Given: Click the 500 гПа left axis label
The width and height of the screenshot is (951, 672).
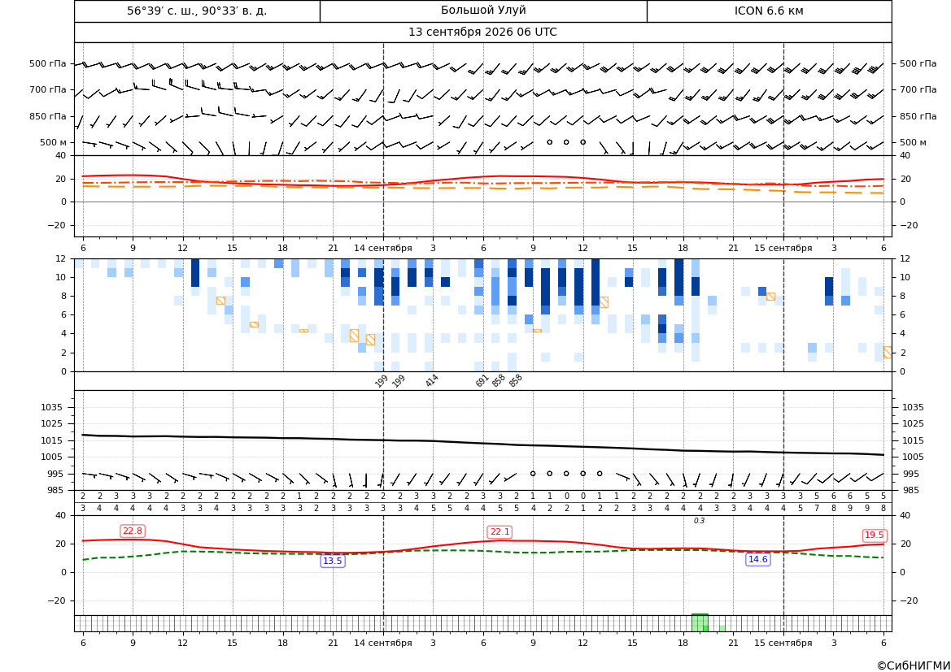Looking at the screenshot, I should tap(48, 63).
